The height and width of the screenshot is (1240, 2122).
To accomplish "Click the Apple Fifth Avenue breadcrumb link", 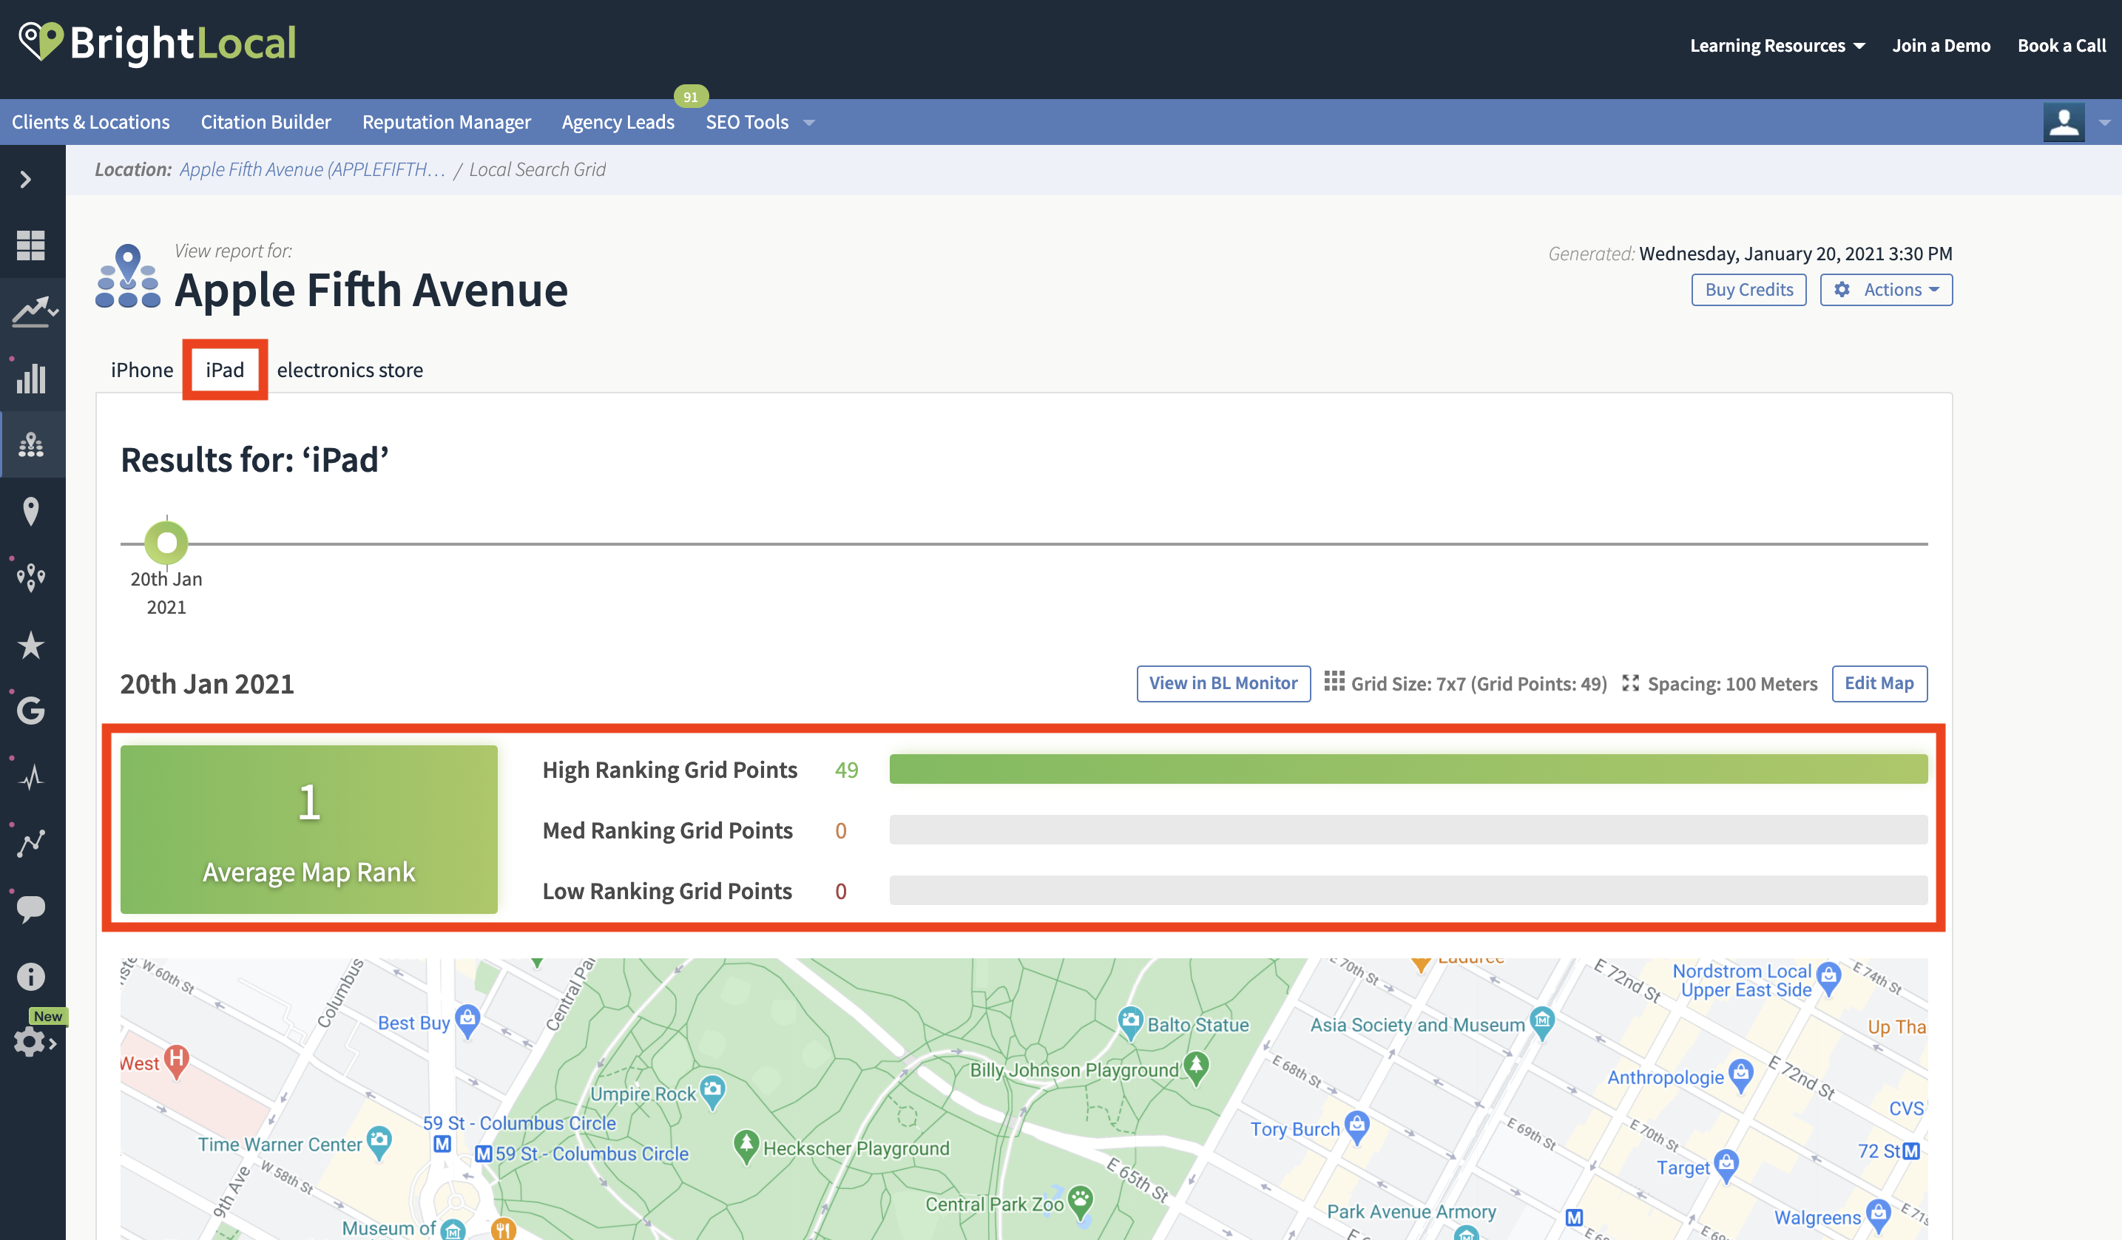I will (312, 169).
